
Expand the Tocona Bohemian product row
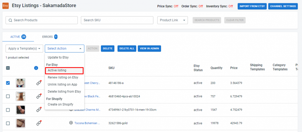(71, 123)
